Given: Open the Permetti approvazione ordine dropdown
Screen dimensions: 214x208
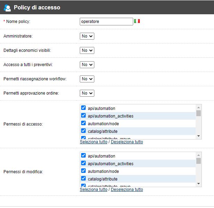Looking at the screenshot, I should 87,93.
